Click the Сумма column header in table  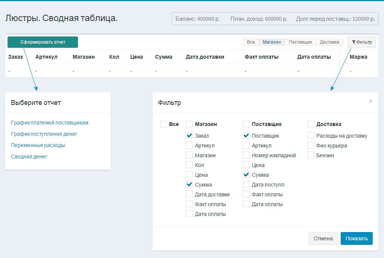(x=164, y=57)
